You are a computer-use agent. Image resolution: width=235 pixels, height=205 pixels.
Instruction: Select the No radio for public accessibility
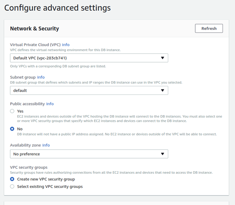(12, 128)
